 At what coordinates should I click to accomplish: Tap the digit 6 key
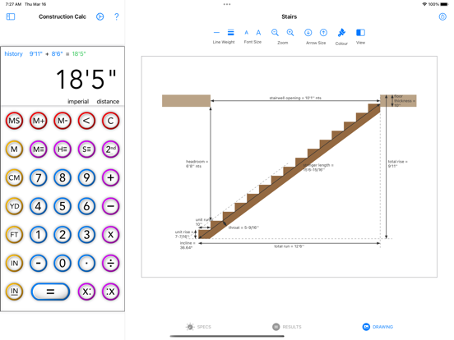pos(86,206)
